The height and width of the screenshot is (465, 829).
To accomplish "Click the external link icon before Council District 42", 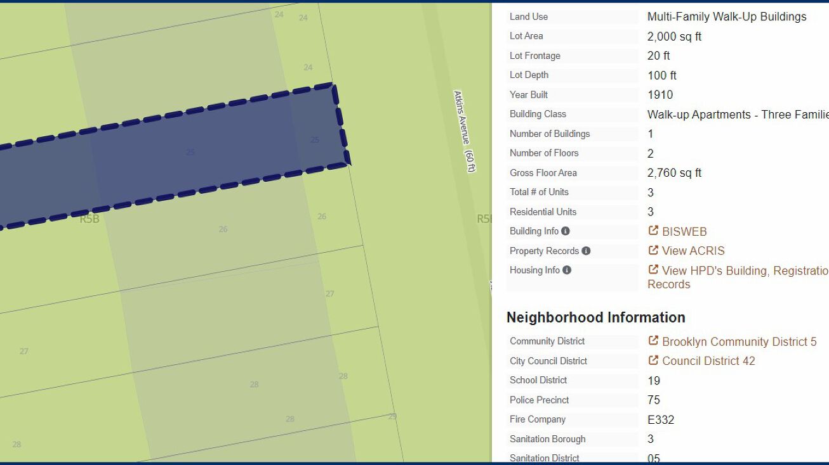I will 653,360.
